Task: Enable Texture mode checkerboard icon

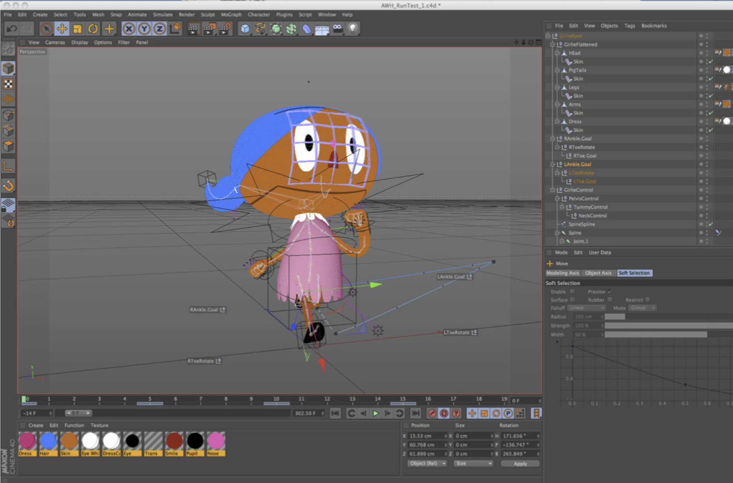Action: click(x=8, y=84)
